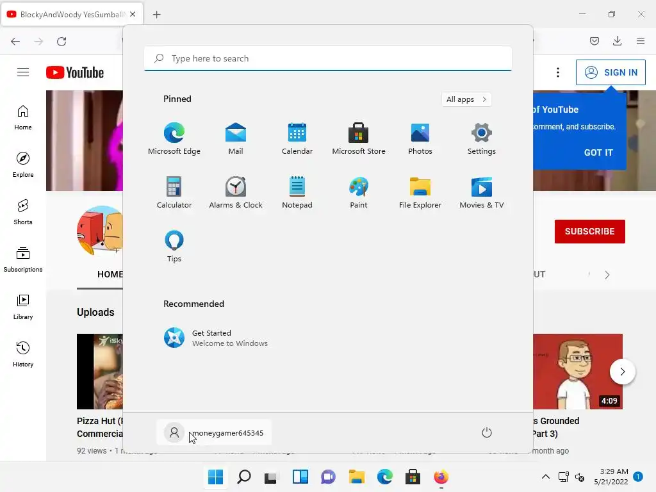Viewport: 656px width, 492px height.
Task: Open the Tips app
Action: (x=174, y=247)
